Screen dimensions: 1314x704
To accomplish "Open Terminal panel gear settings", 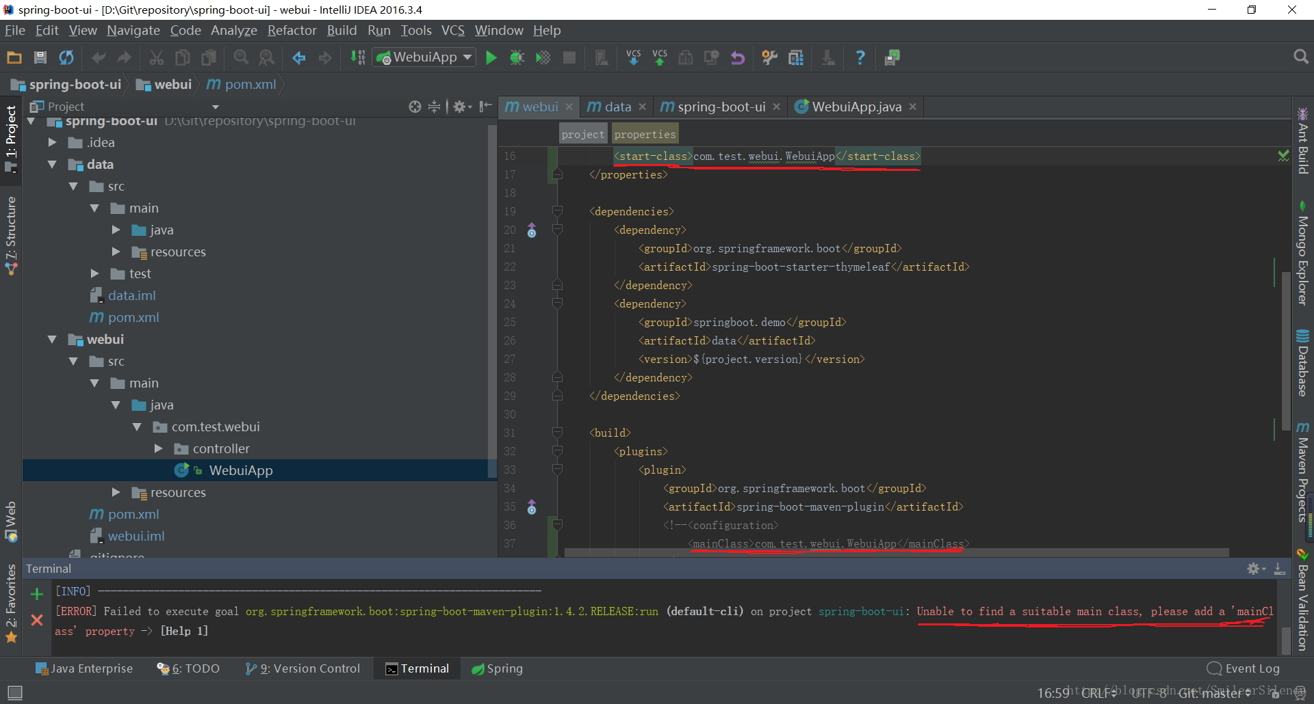I will (1255, 569).
